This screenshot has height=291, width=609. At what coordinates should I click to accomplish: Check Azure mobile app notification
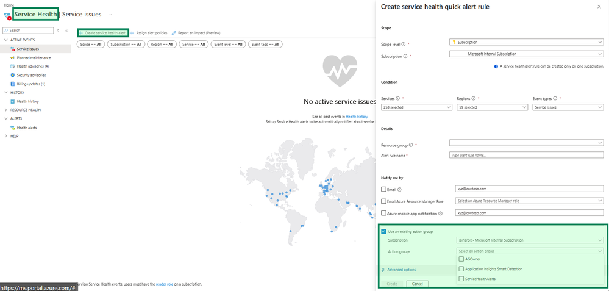383,214
